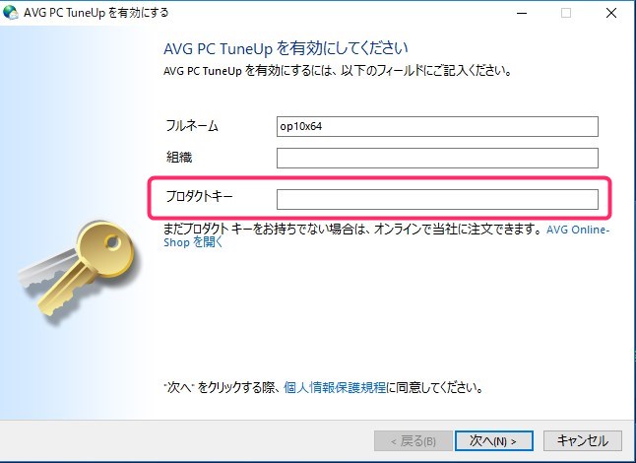Click the キャンセル button
This screenshot has height=463, width=636.
pyautogui.click(x=583, y=440)
